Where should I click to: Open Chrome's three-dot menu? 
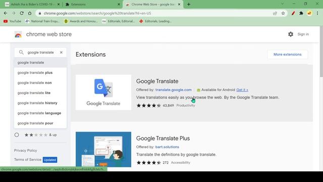point(317,13)
